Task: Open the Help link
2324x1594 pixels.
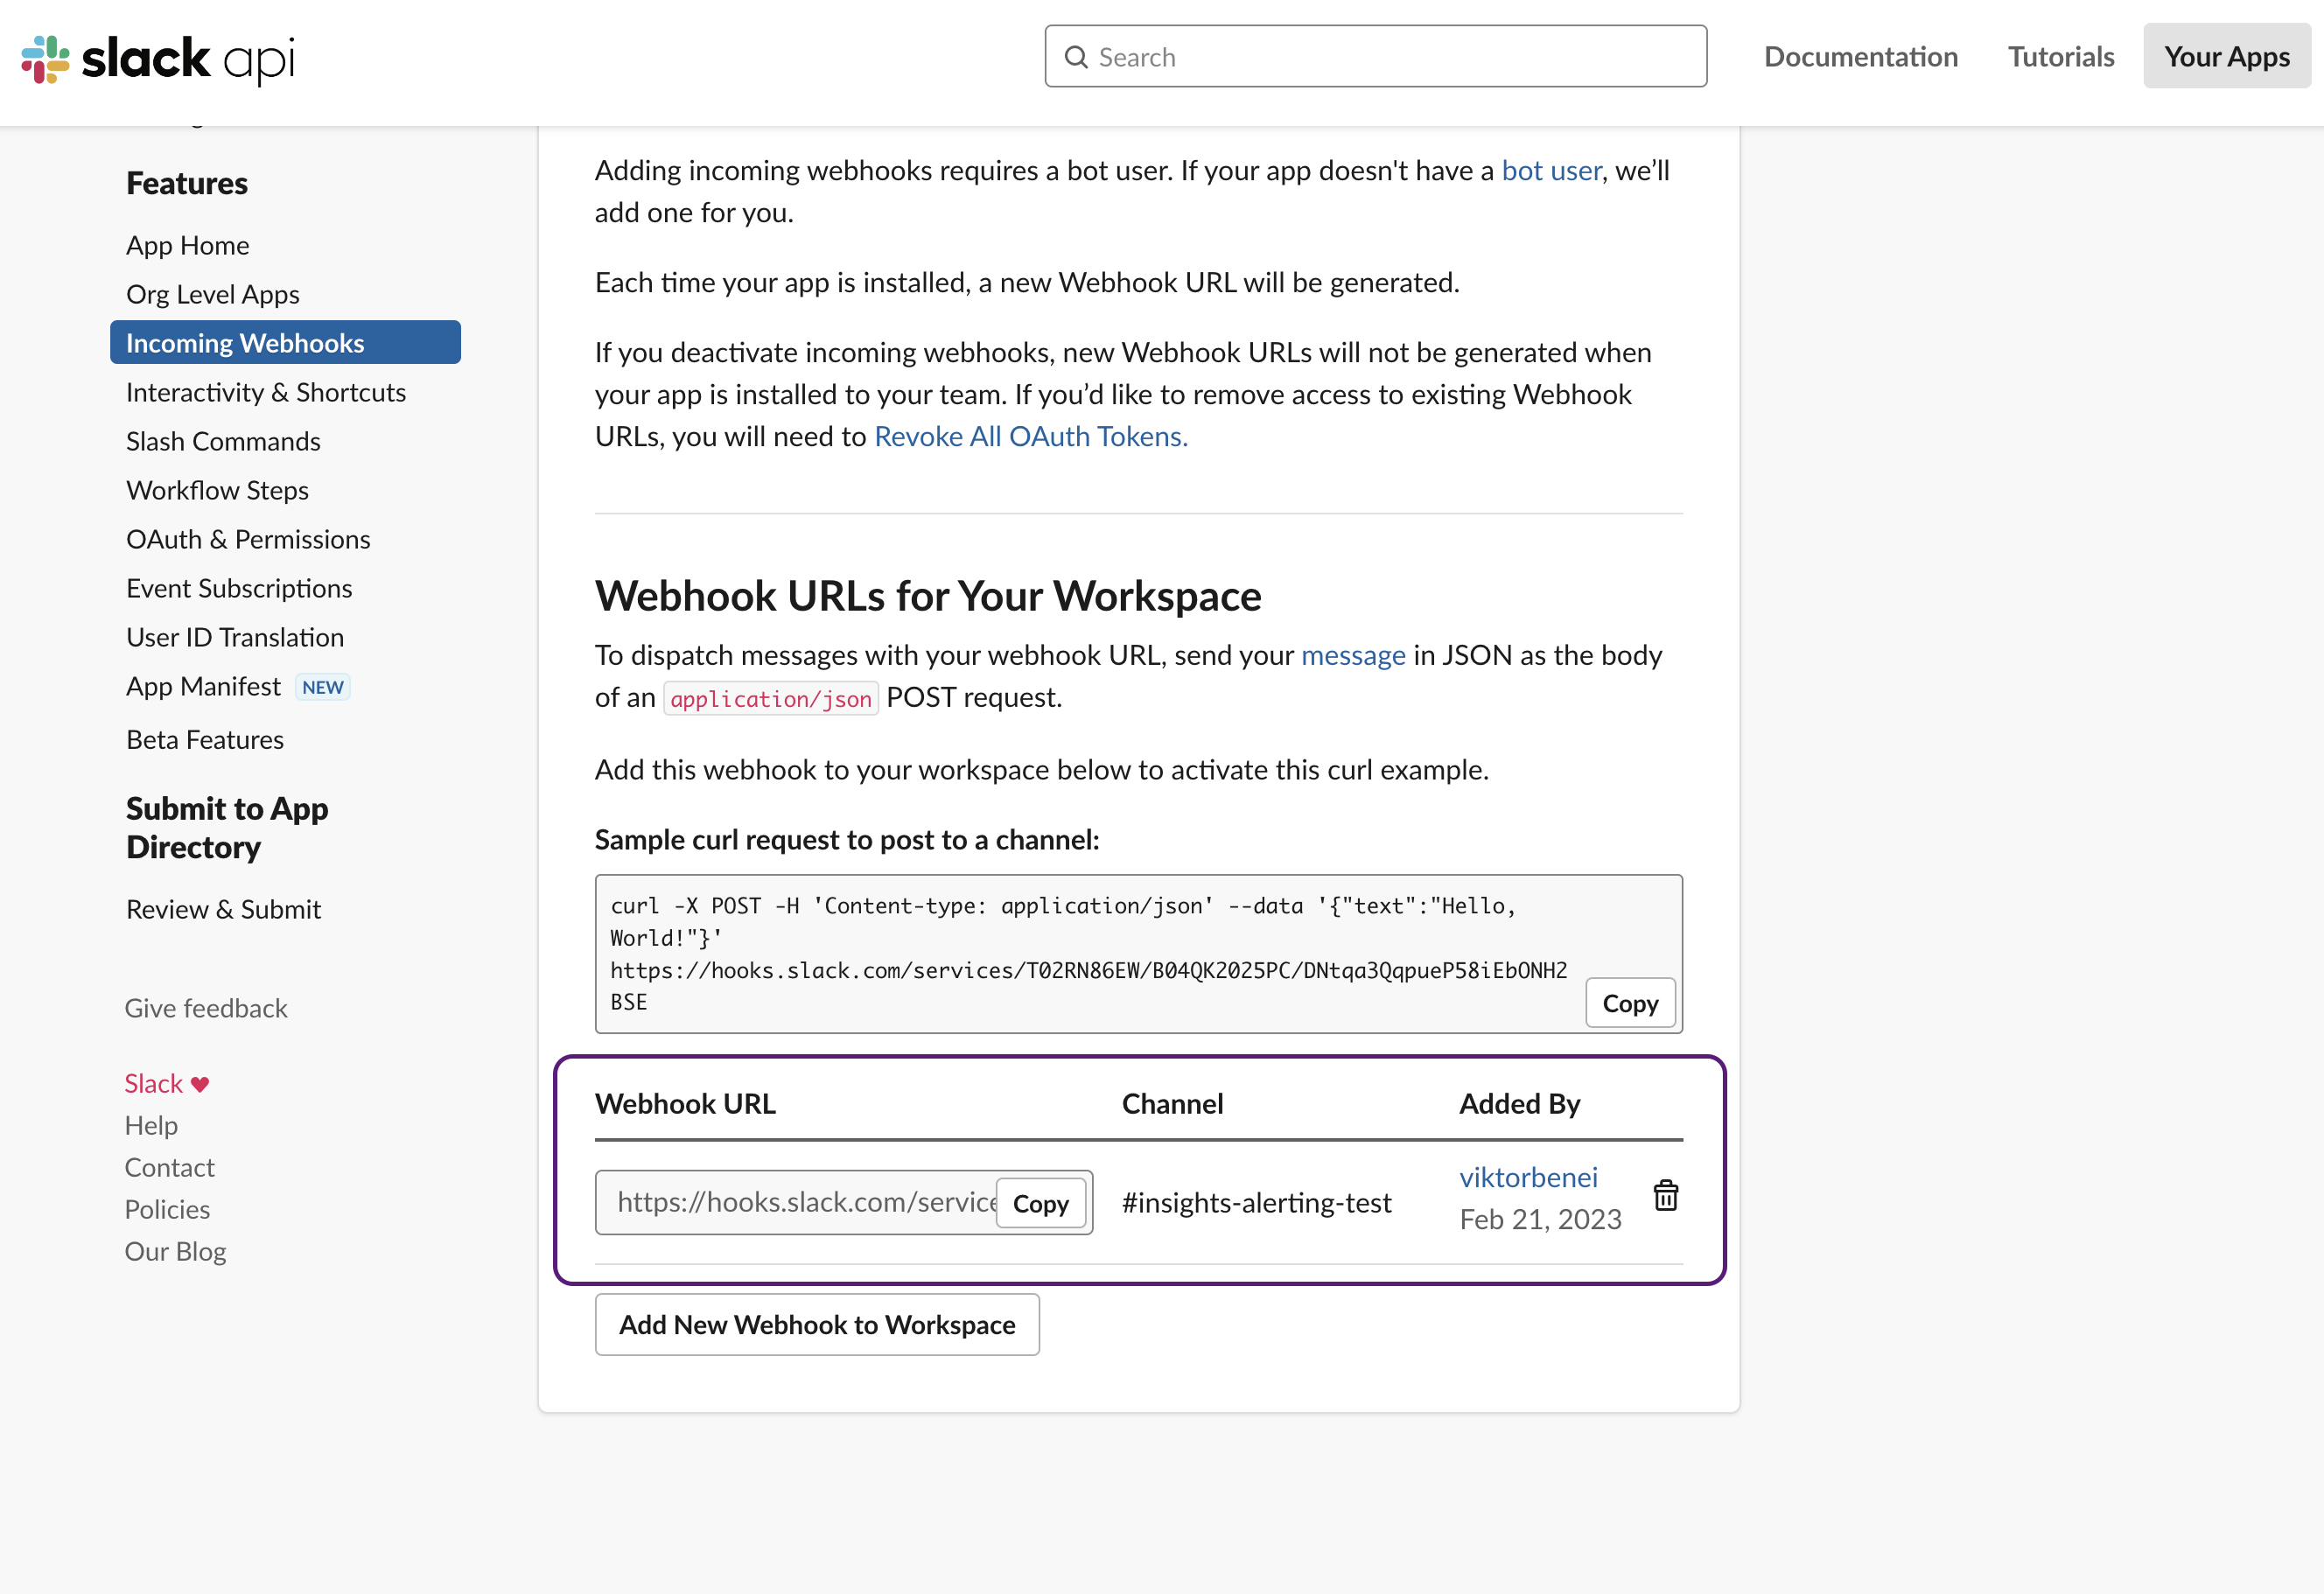Action: click(151, 1126)
